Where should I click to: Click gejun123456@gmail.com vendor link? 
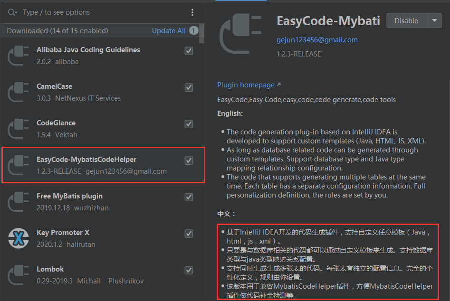(317, 40)
